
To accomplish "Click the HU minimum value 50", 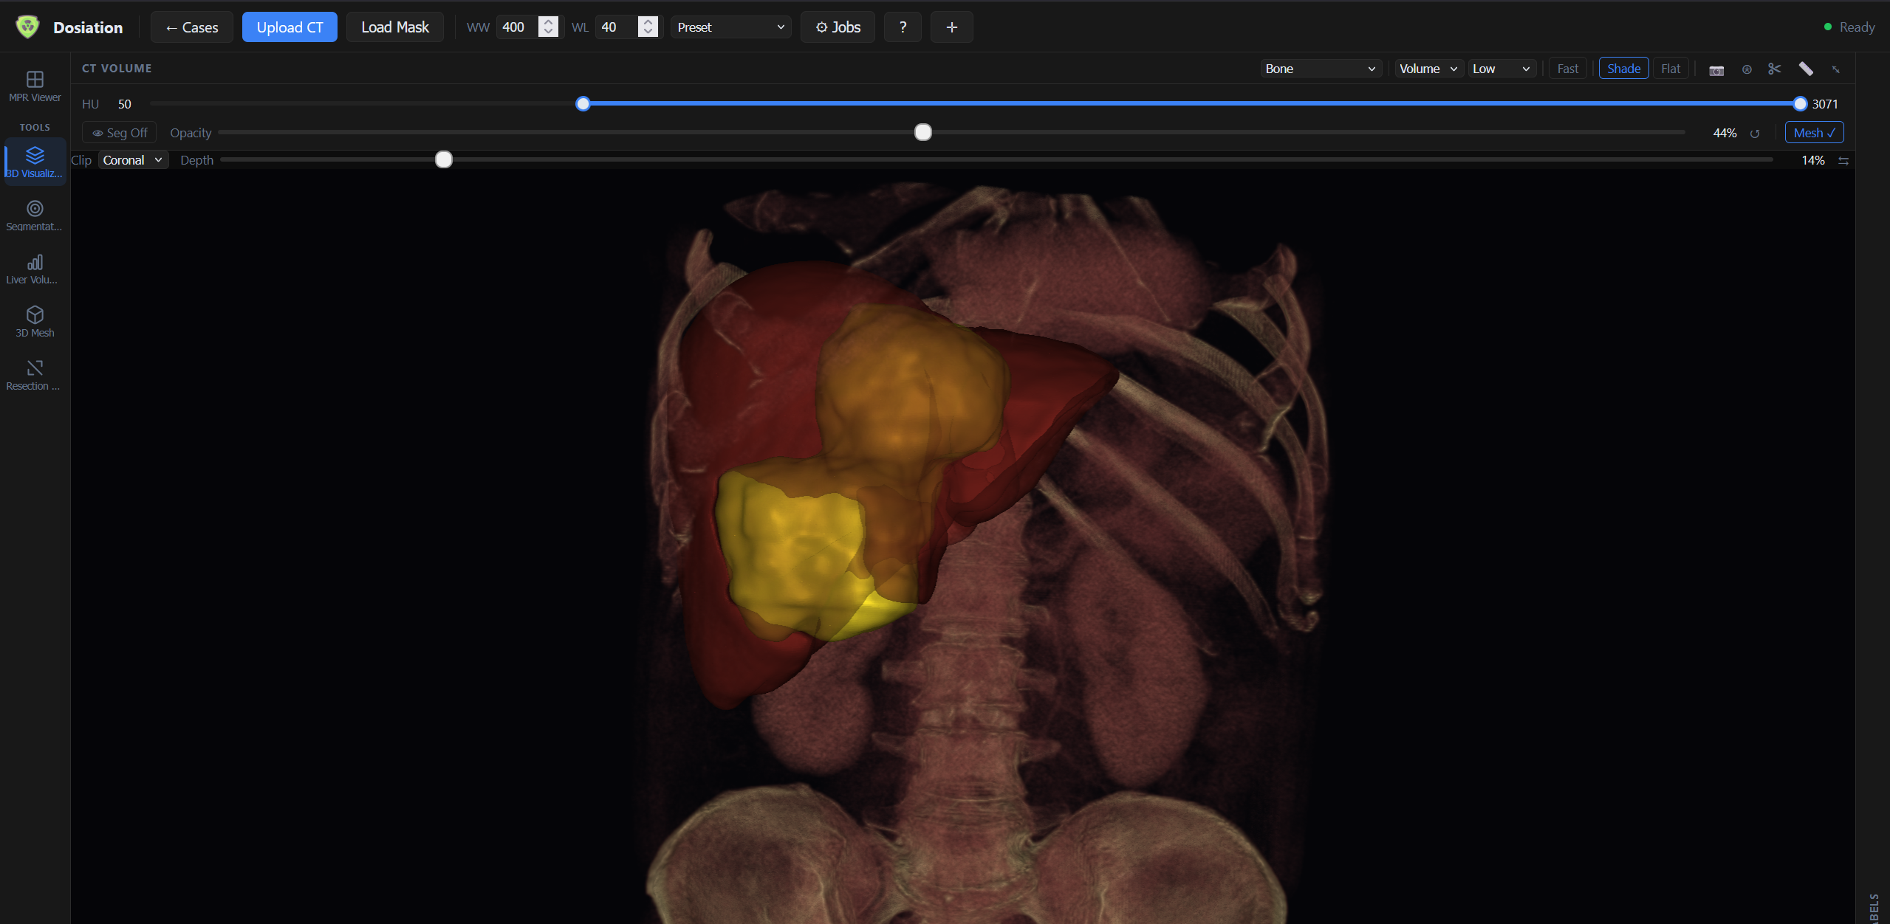I will click(124, 104).
